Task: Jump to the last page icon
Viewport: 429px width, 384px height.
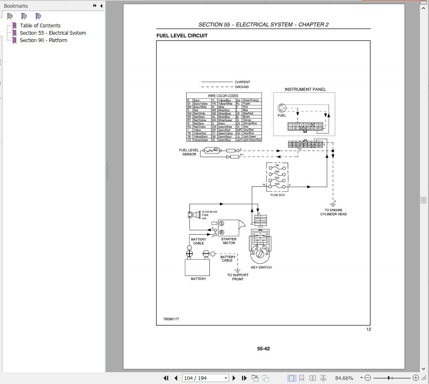Action: click(x=244, y=378)
